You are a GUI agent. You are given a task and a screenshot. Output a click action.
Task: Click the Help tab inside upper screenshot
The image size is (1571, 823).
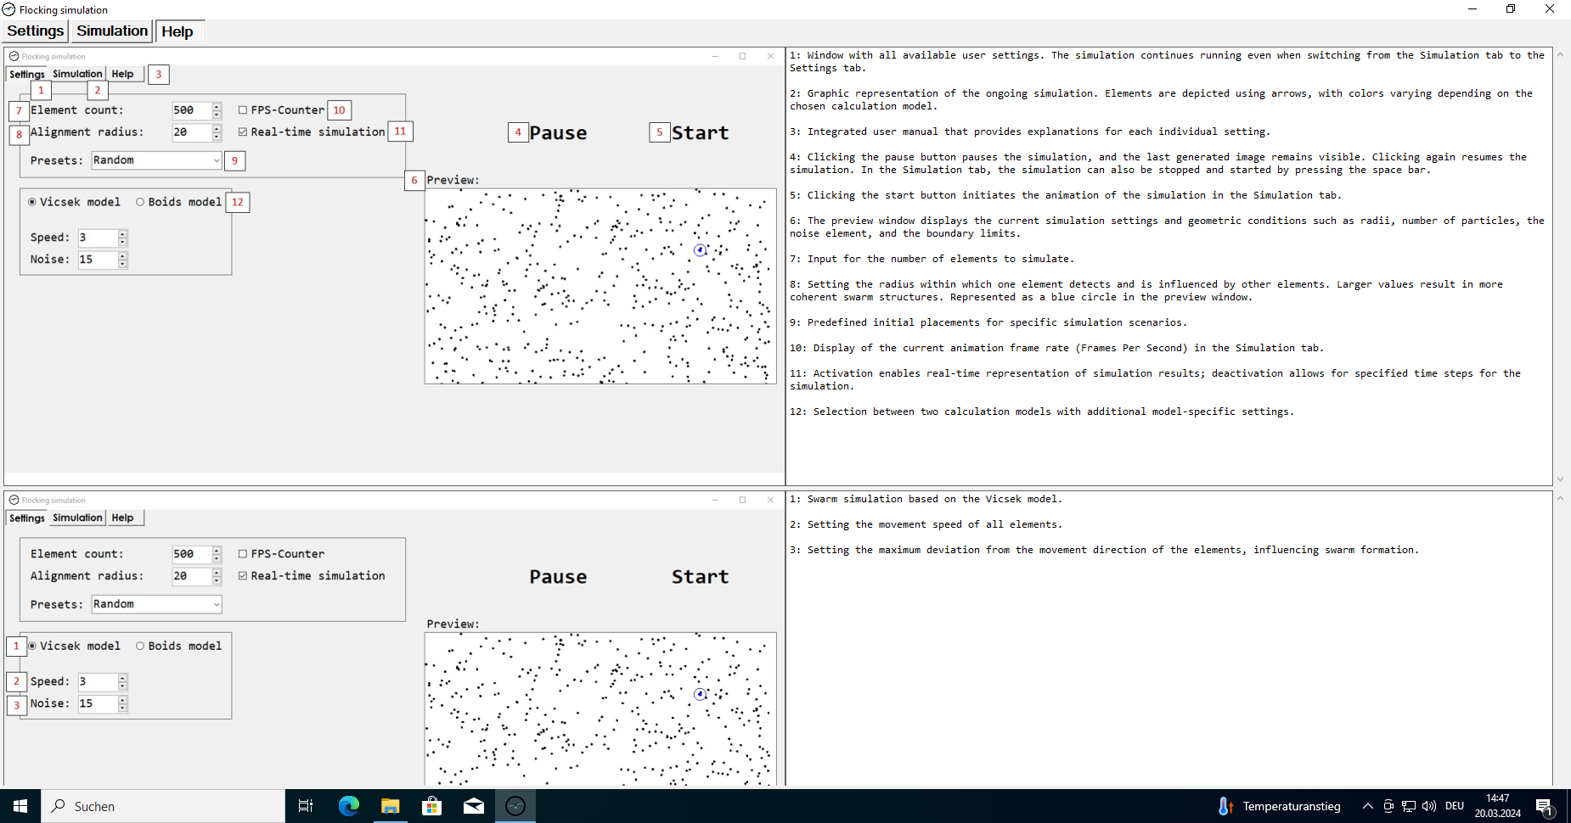[123, 74]
